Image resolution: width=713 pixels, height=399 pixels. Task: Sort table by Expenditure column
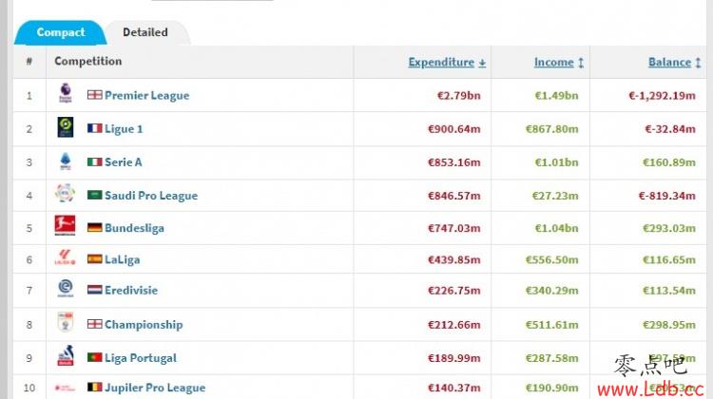447,63
